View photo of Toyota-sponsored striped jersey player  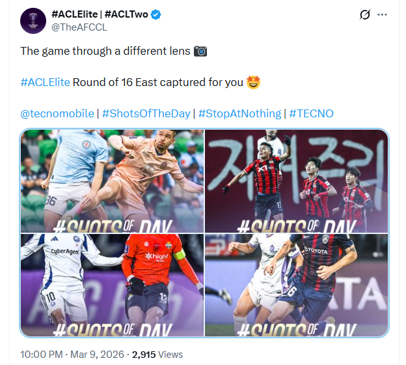click(297, 285)
